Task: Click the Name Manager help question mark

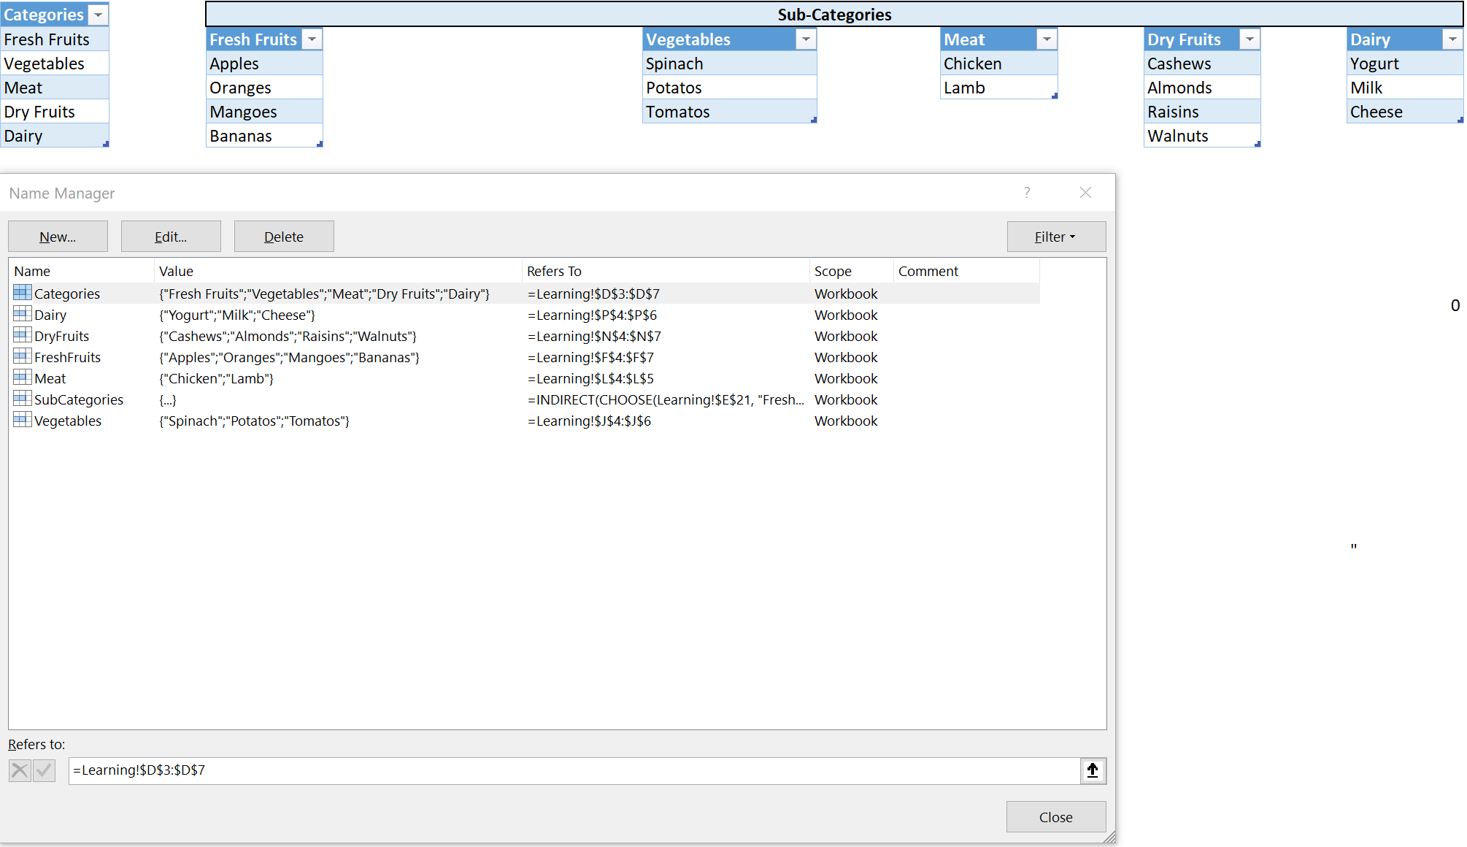Action: (1027, 193)
